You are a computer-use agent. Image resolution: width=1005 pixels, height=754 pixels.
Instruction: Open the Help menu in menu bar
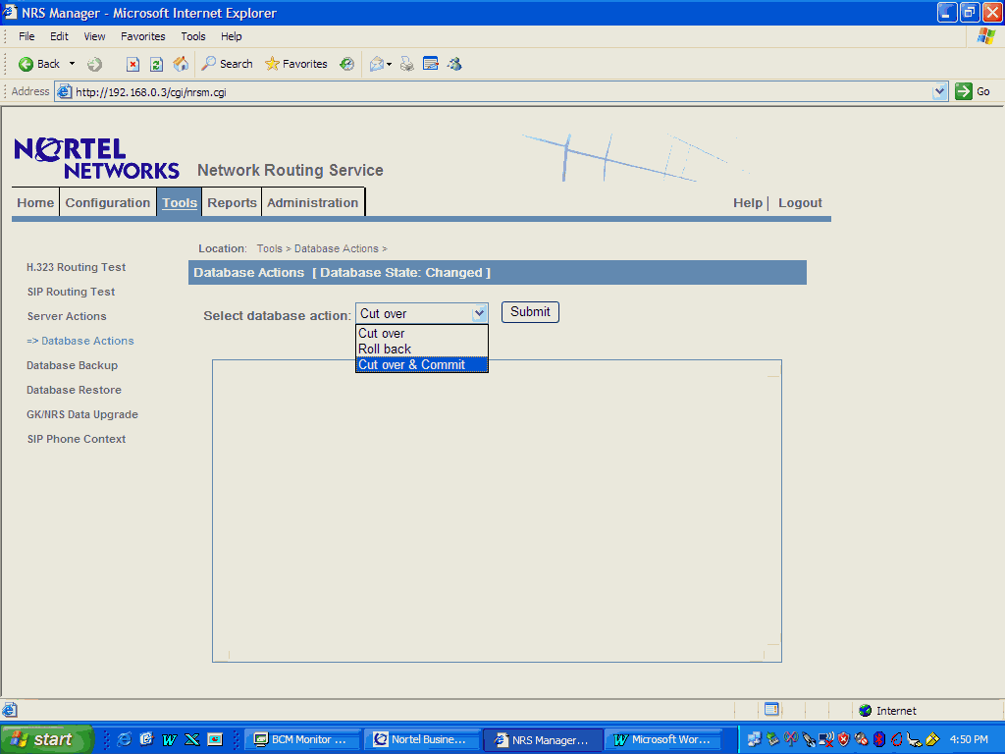(x=232, y=36)
